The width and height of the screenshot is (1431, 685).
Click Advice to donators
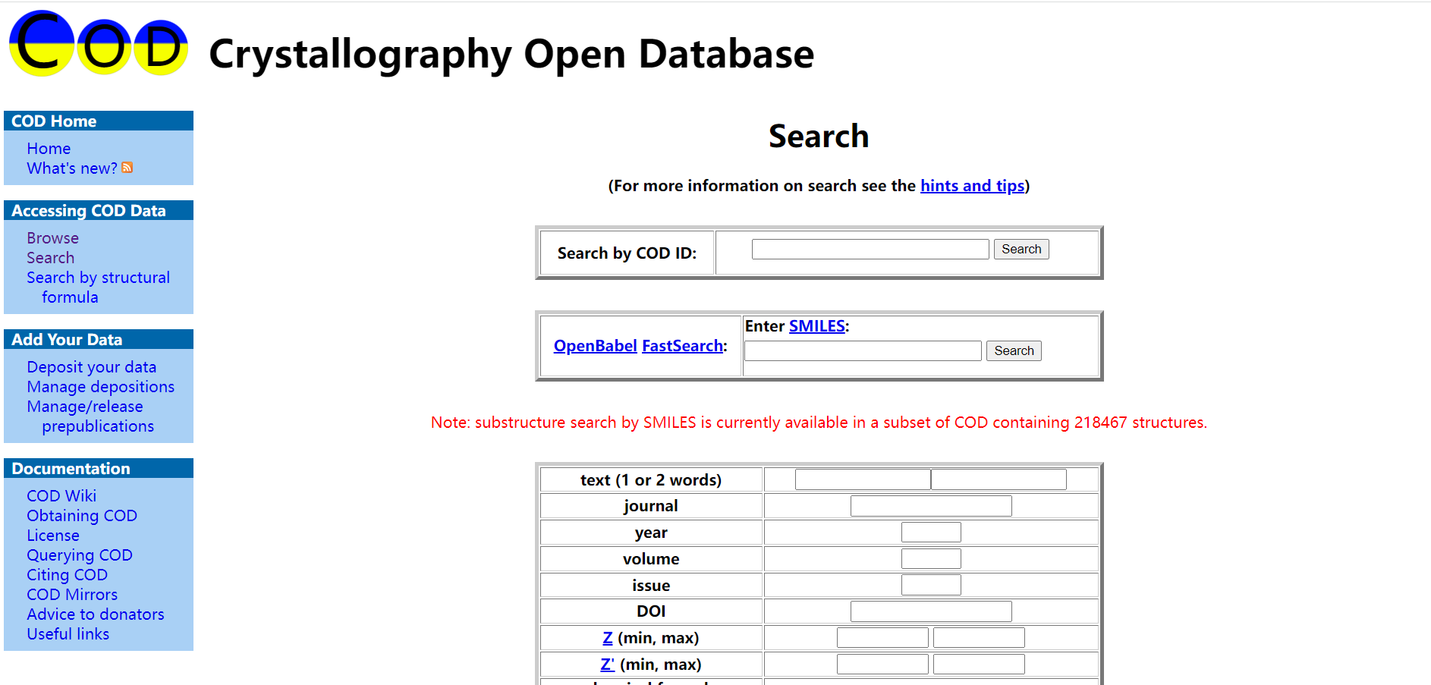tap(95, 614)
